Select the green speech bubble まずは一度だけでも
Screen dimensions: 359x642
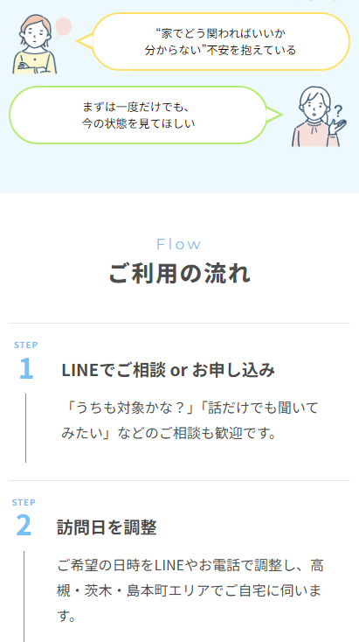(x=146, y=115)
